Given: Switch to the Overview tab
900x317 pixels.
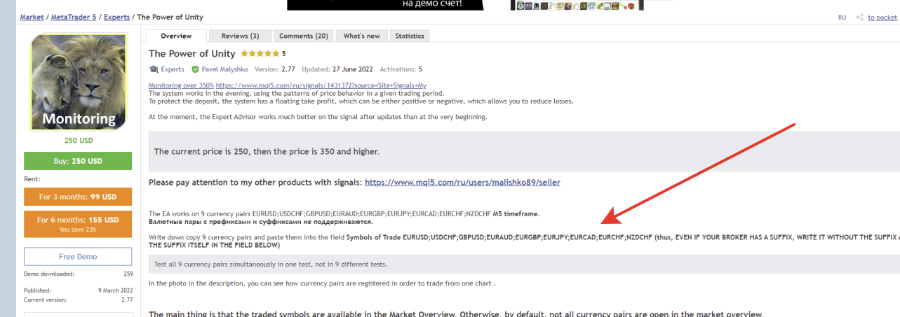Looking at the screenshot, I should click(x=176, y=36).
